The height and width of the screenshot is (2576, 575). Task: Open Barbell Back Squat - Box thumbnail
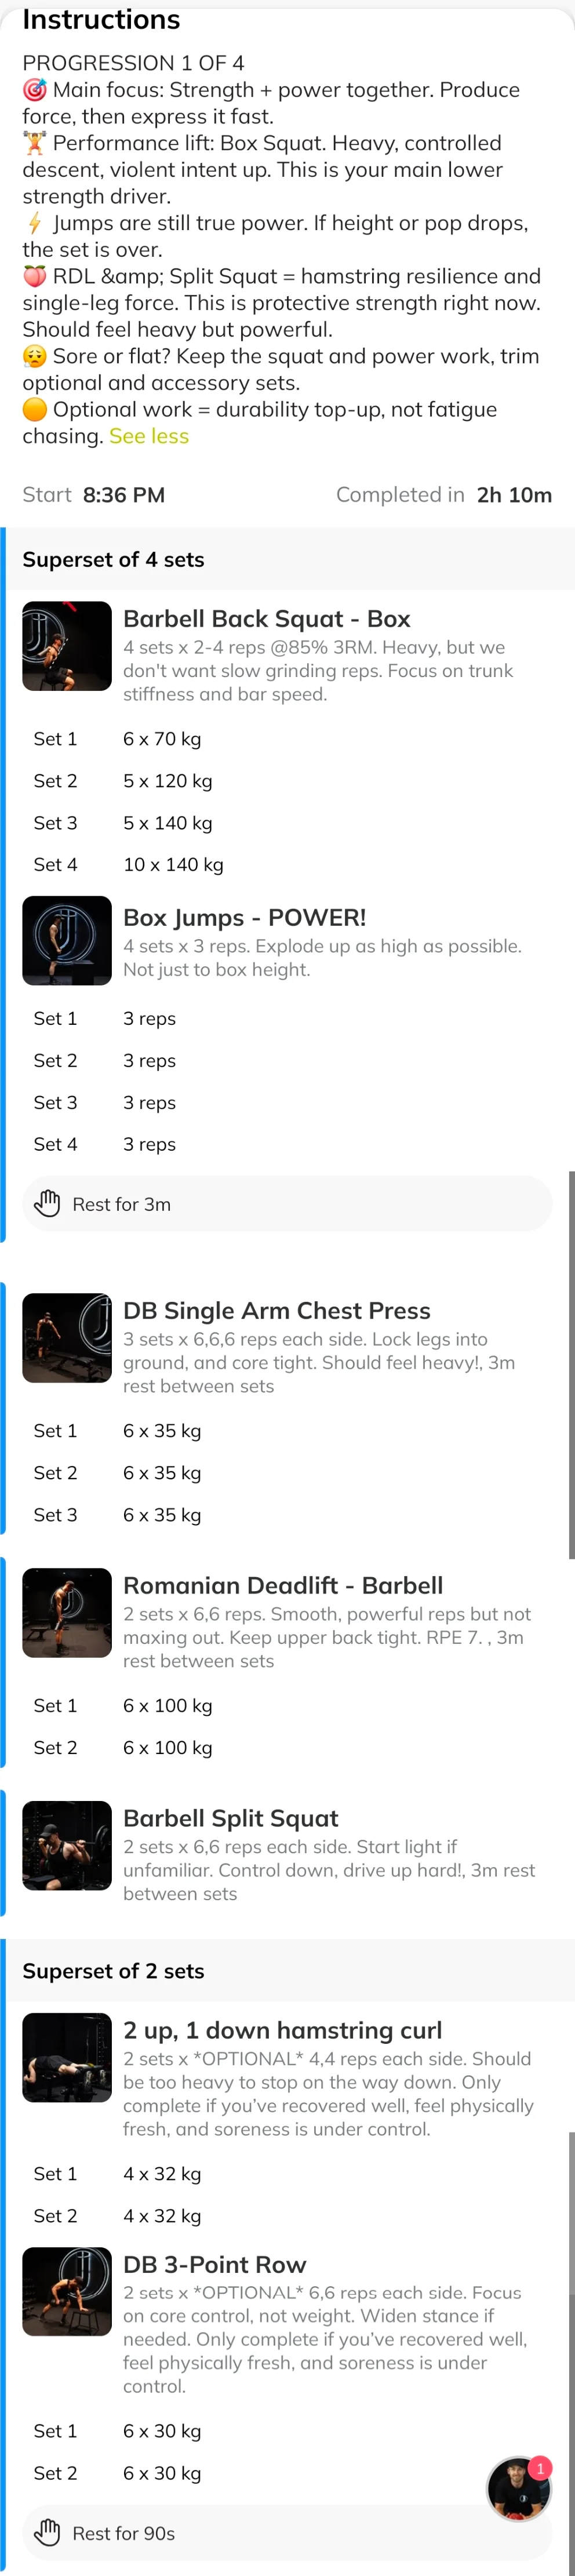click(67, 646)
